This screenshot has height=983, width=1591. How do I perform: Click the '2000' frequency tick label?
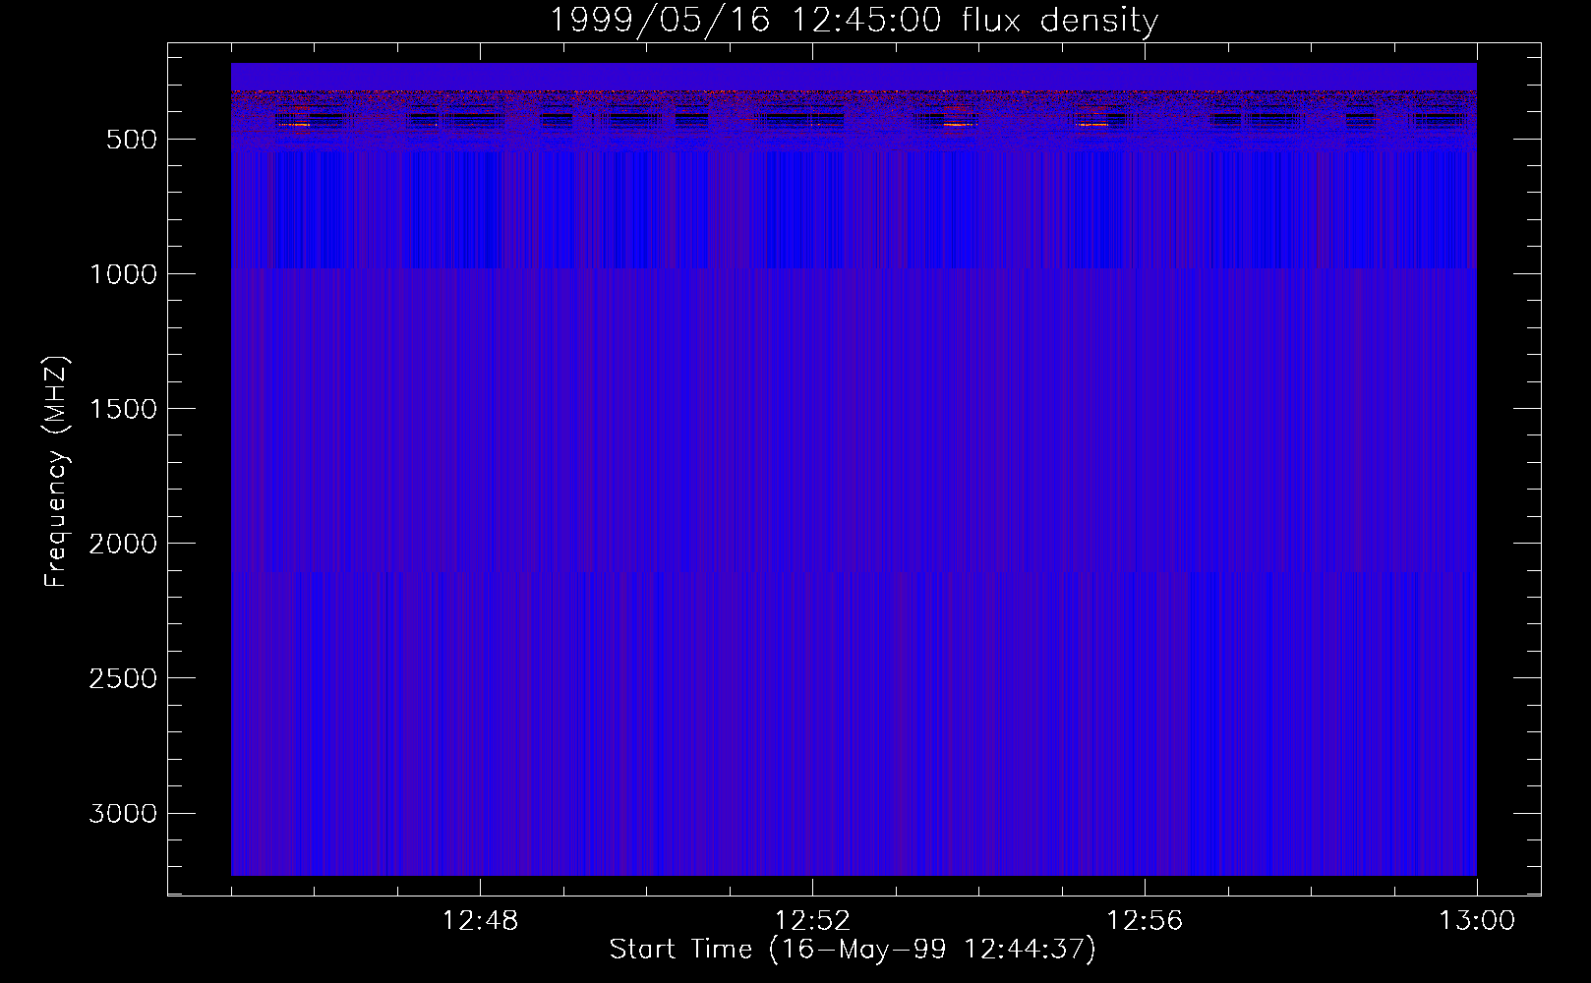click(x=123, y=544)
